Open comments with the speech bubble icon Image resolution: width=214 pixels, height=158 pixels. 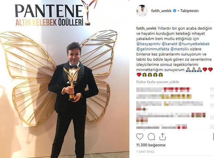point(151,136)
